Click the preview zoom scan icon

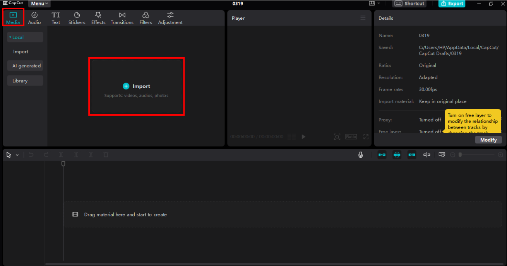tap(337, 137)
